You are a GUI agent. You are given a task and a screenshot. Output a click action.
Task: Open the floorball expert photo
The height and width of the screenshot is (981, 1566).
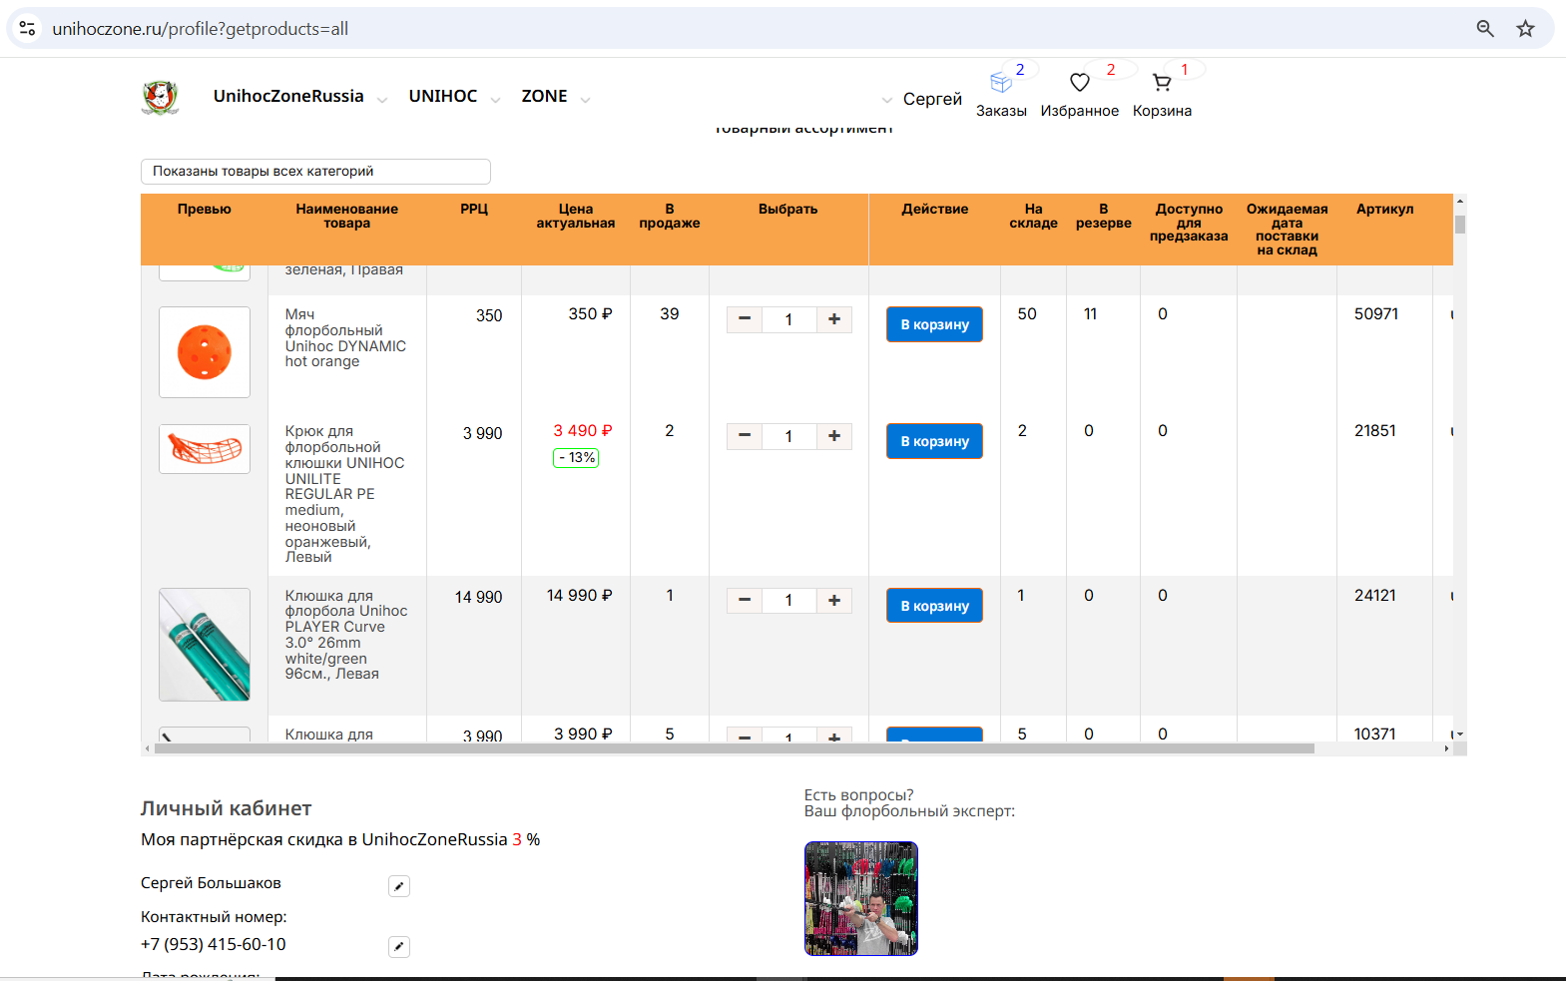861,898
